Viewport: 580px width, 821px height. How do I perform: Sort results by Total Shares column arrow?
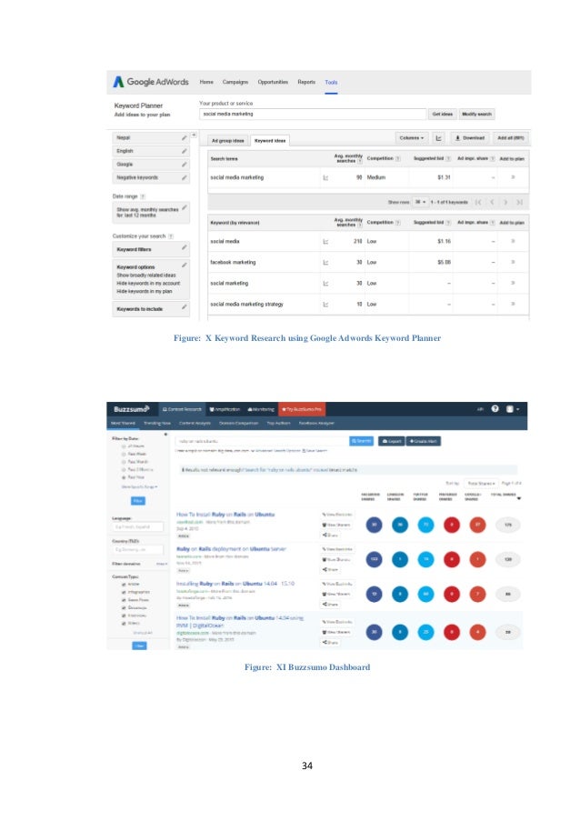[519, 498]
